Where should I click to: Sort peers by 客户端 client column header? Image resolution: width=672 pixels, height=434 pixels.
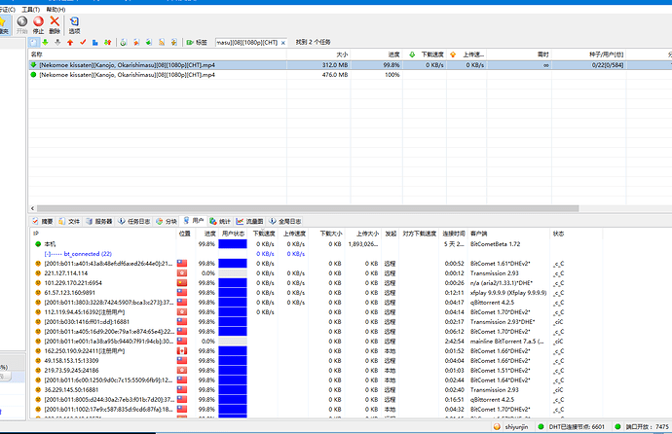[508, 234]
